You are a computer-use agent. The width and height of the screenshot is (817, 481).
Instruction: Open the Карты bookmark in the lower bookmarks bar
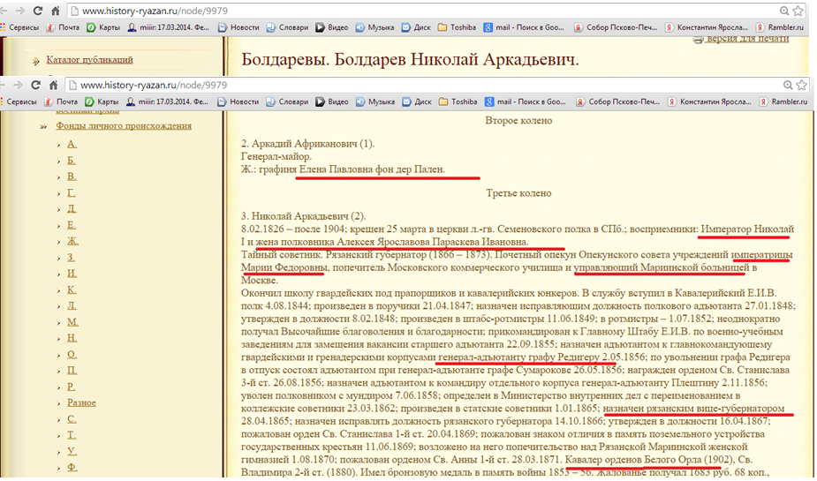click(102, 101)
